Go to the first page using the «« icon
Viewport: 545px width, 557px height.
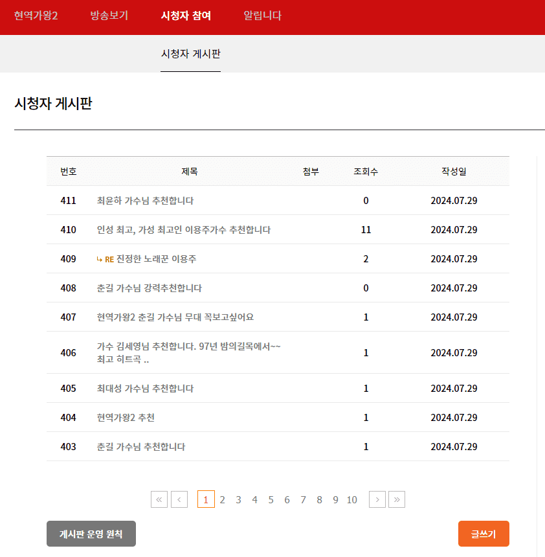pos(159,499)
